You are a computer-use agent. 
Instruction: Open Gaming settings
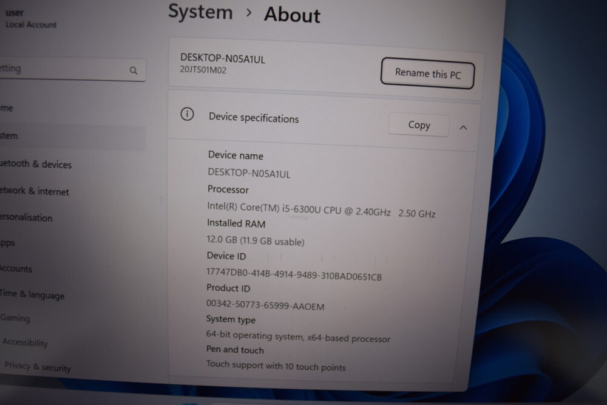(x=15, y=318)
